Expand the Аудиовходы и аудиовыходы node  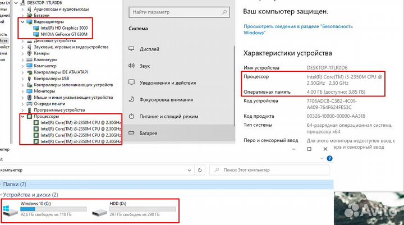pyautogui.click(x=22, y=10)
